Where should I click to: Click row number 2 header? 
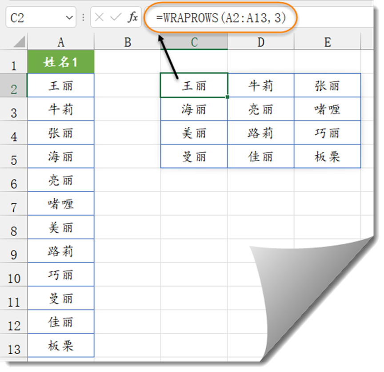(x=13, y=86)
